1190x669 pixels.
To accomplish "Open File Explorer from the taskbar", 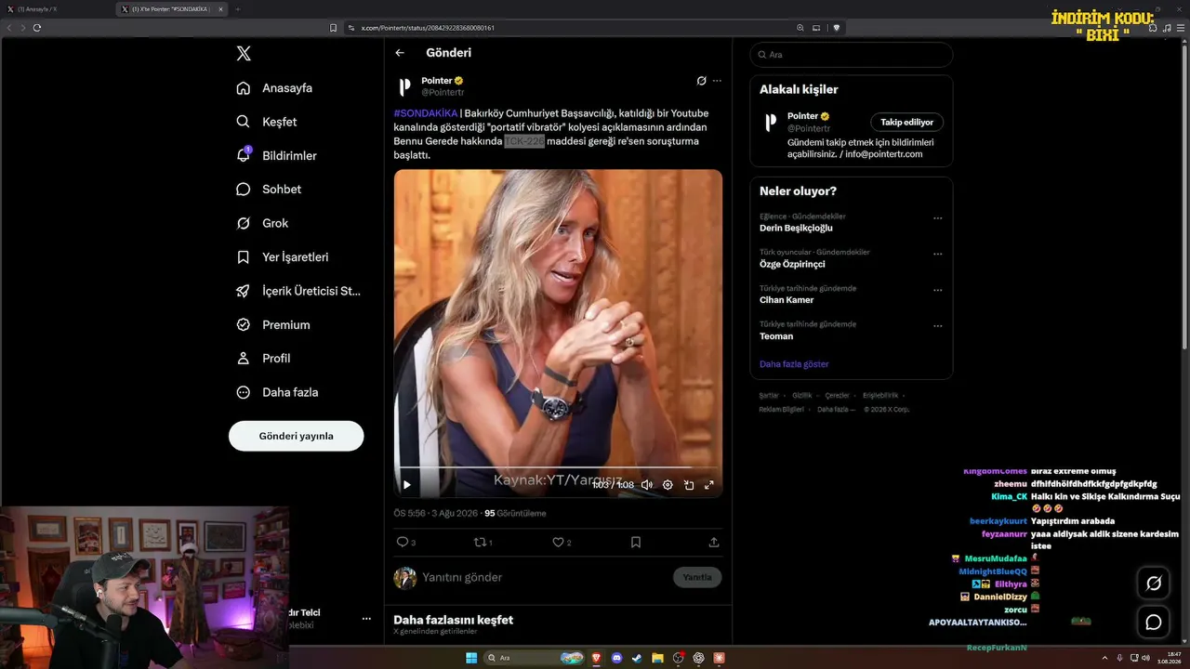I will point(657,658).
